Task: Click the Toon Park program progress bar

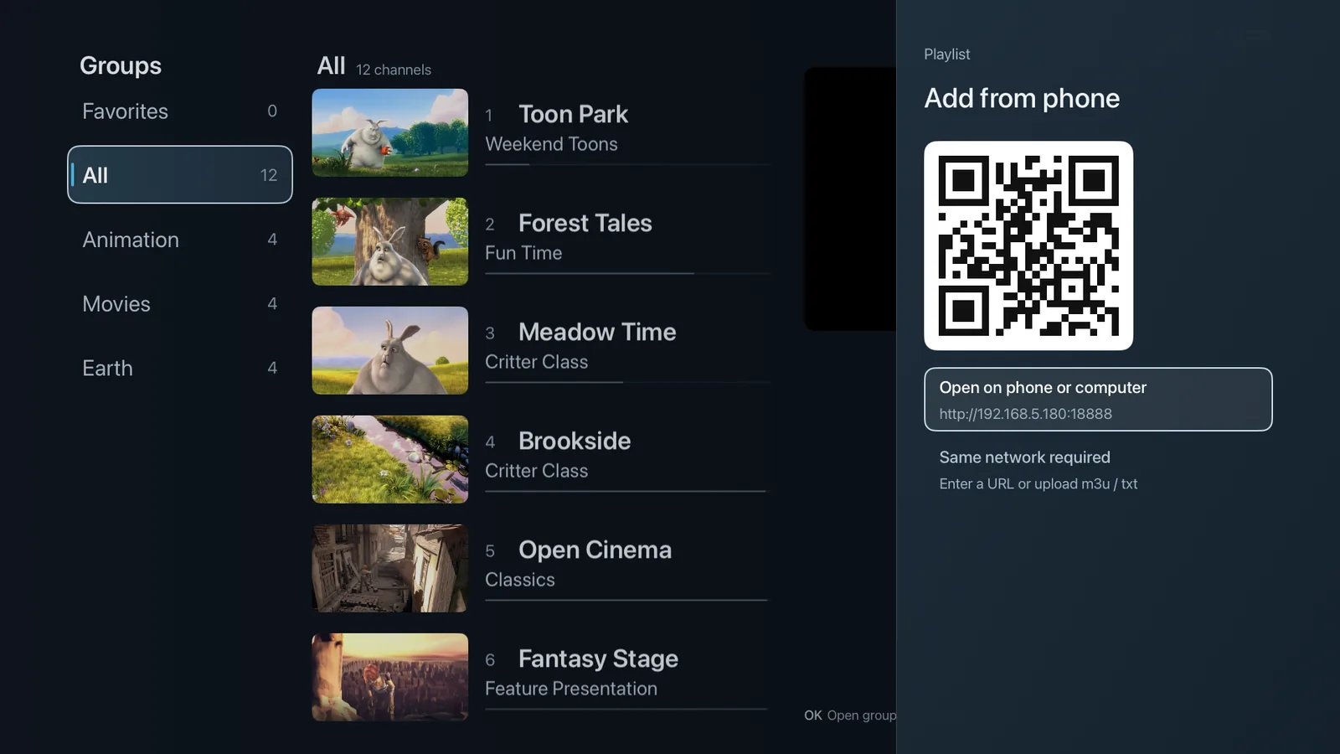Action: (627, 164)
